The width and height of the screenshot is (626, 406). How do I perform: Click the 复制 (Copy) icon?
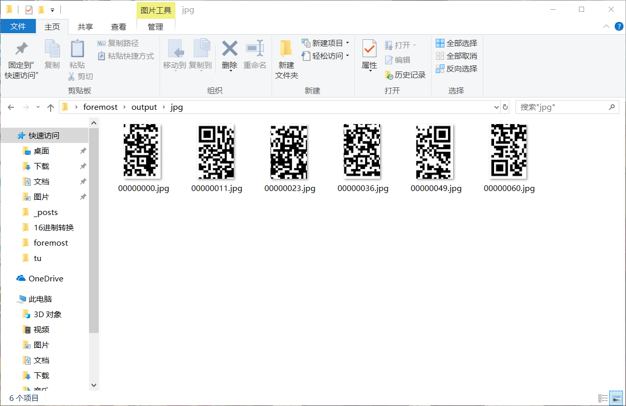click(52, 53)
